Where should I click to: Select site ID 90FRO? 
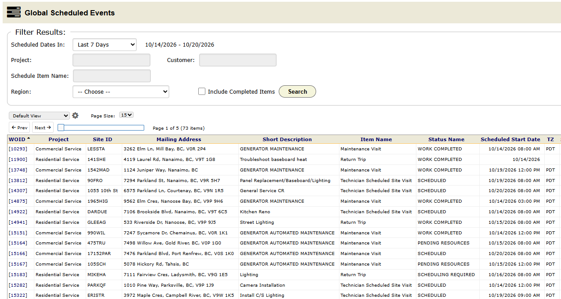pos(95,180)
